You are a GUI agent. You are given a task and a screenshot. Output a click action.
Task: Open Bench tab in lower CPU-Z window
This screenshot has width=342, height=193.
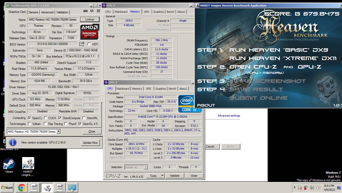coord(173,89)
